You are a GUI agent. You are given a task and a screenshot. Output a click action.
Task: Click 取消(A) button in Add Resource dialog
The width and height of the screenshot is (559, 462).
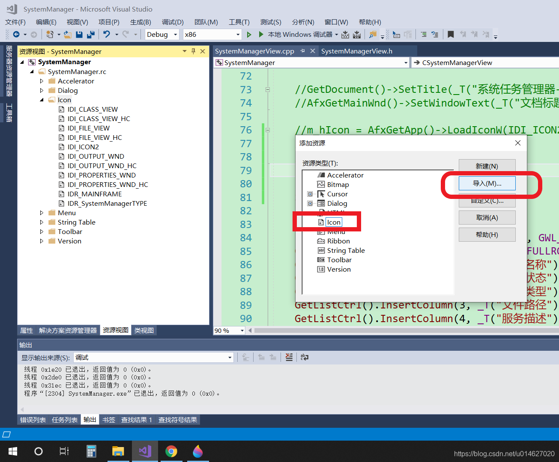point(487,217)
